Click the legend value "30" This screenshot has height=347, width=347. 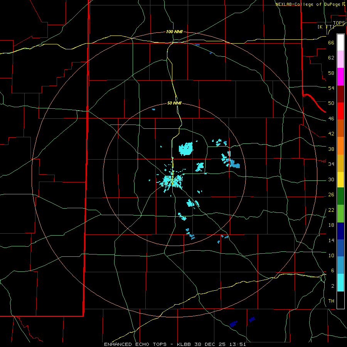tap(331, 179)
